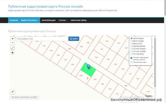
Task: Open the ИНФОРМАЦИЯ menu item
Action: click(x=49, y=20)
